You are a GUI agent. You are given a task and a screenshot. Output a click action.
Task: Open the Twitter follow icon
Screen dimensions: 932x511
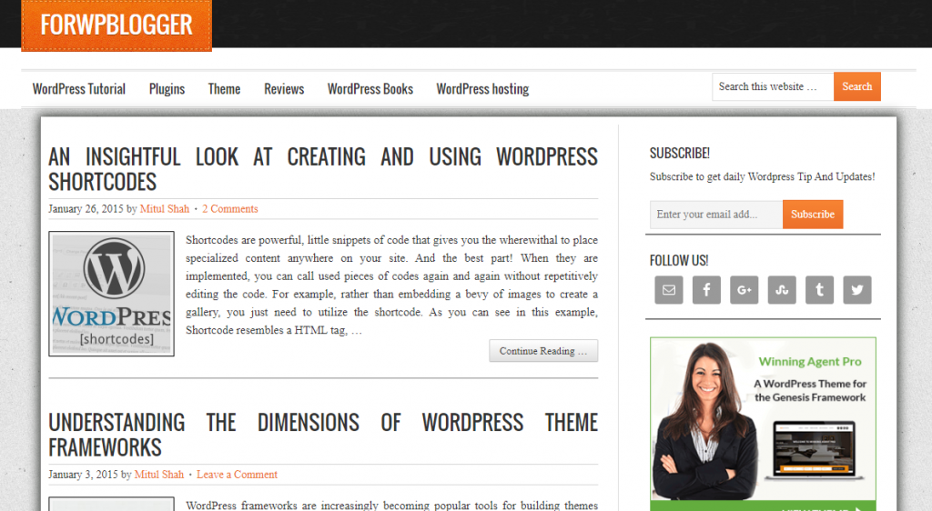[x=857, y=290]
